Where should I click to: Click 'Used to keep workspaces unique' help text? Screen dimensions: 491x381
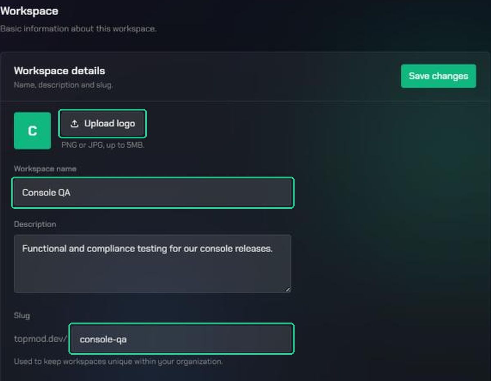point(118,362)
